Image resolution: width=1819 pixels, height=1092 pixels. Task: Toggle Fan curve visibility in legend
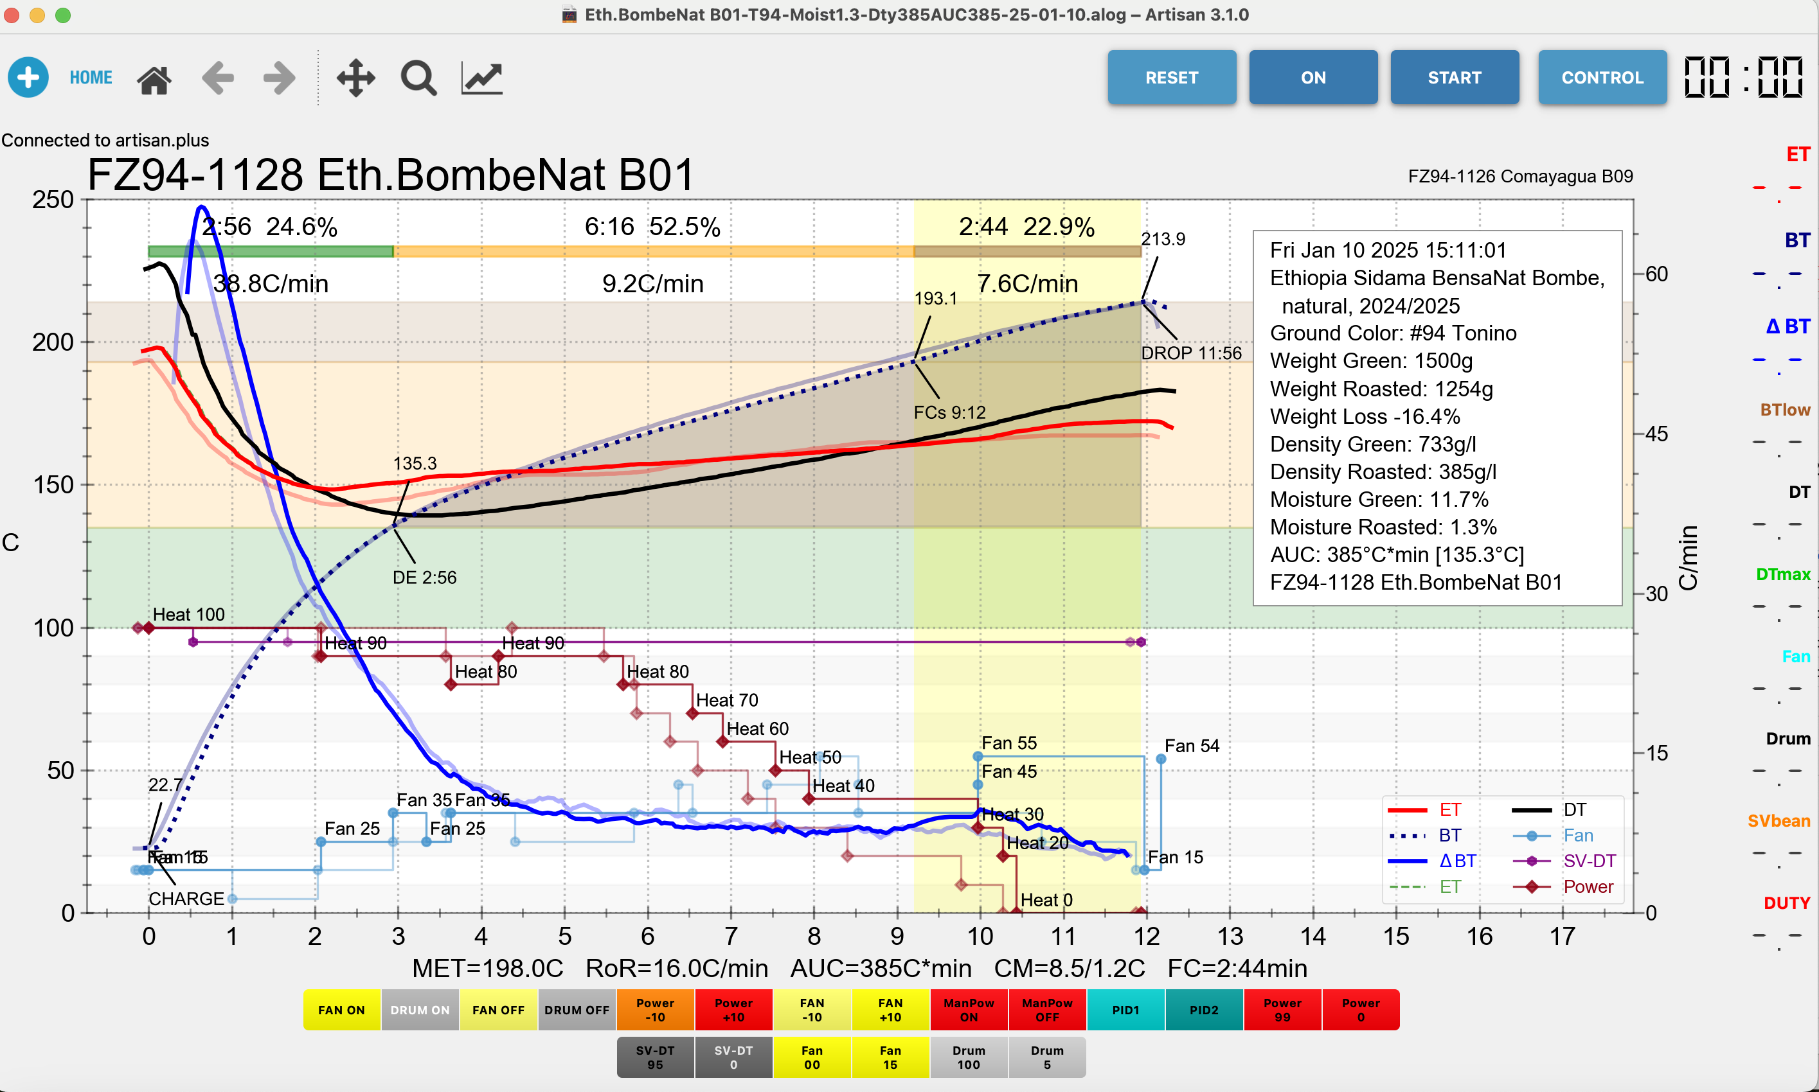[x=1577, y=836]
